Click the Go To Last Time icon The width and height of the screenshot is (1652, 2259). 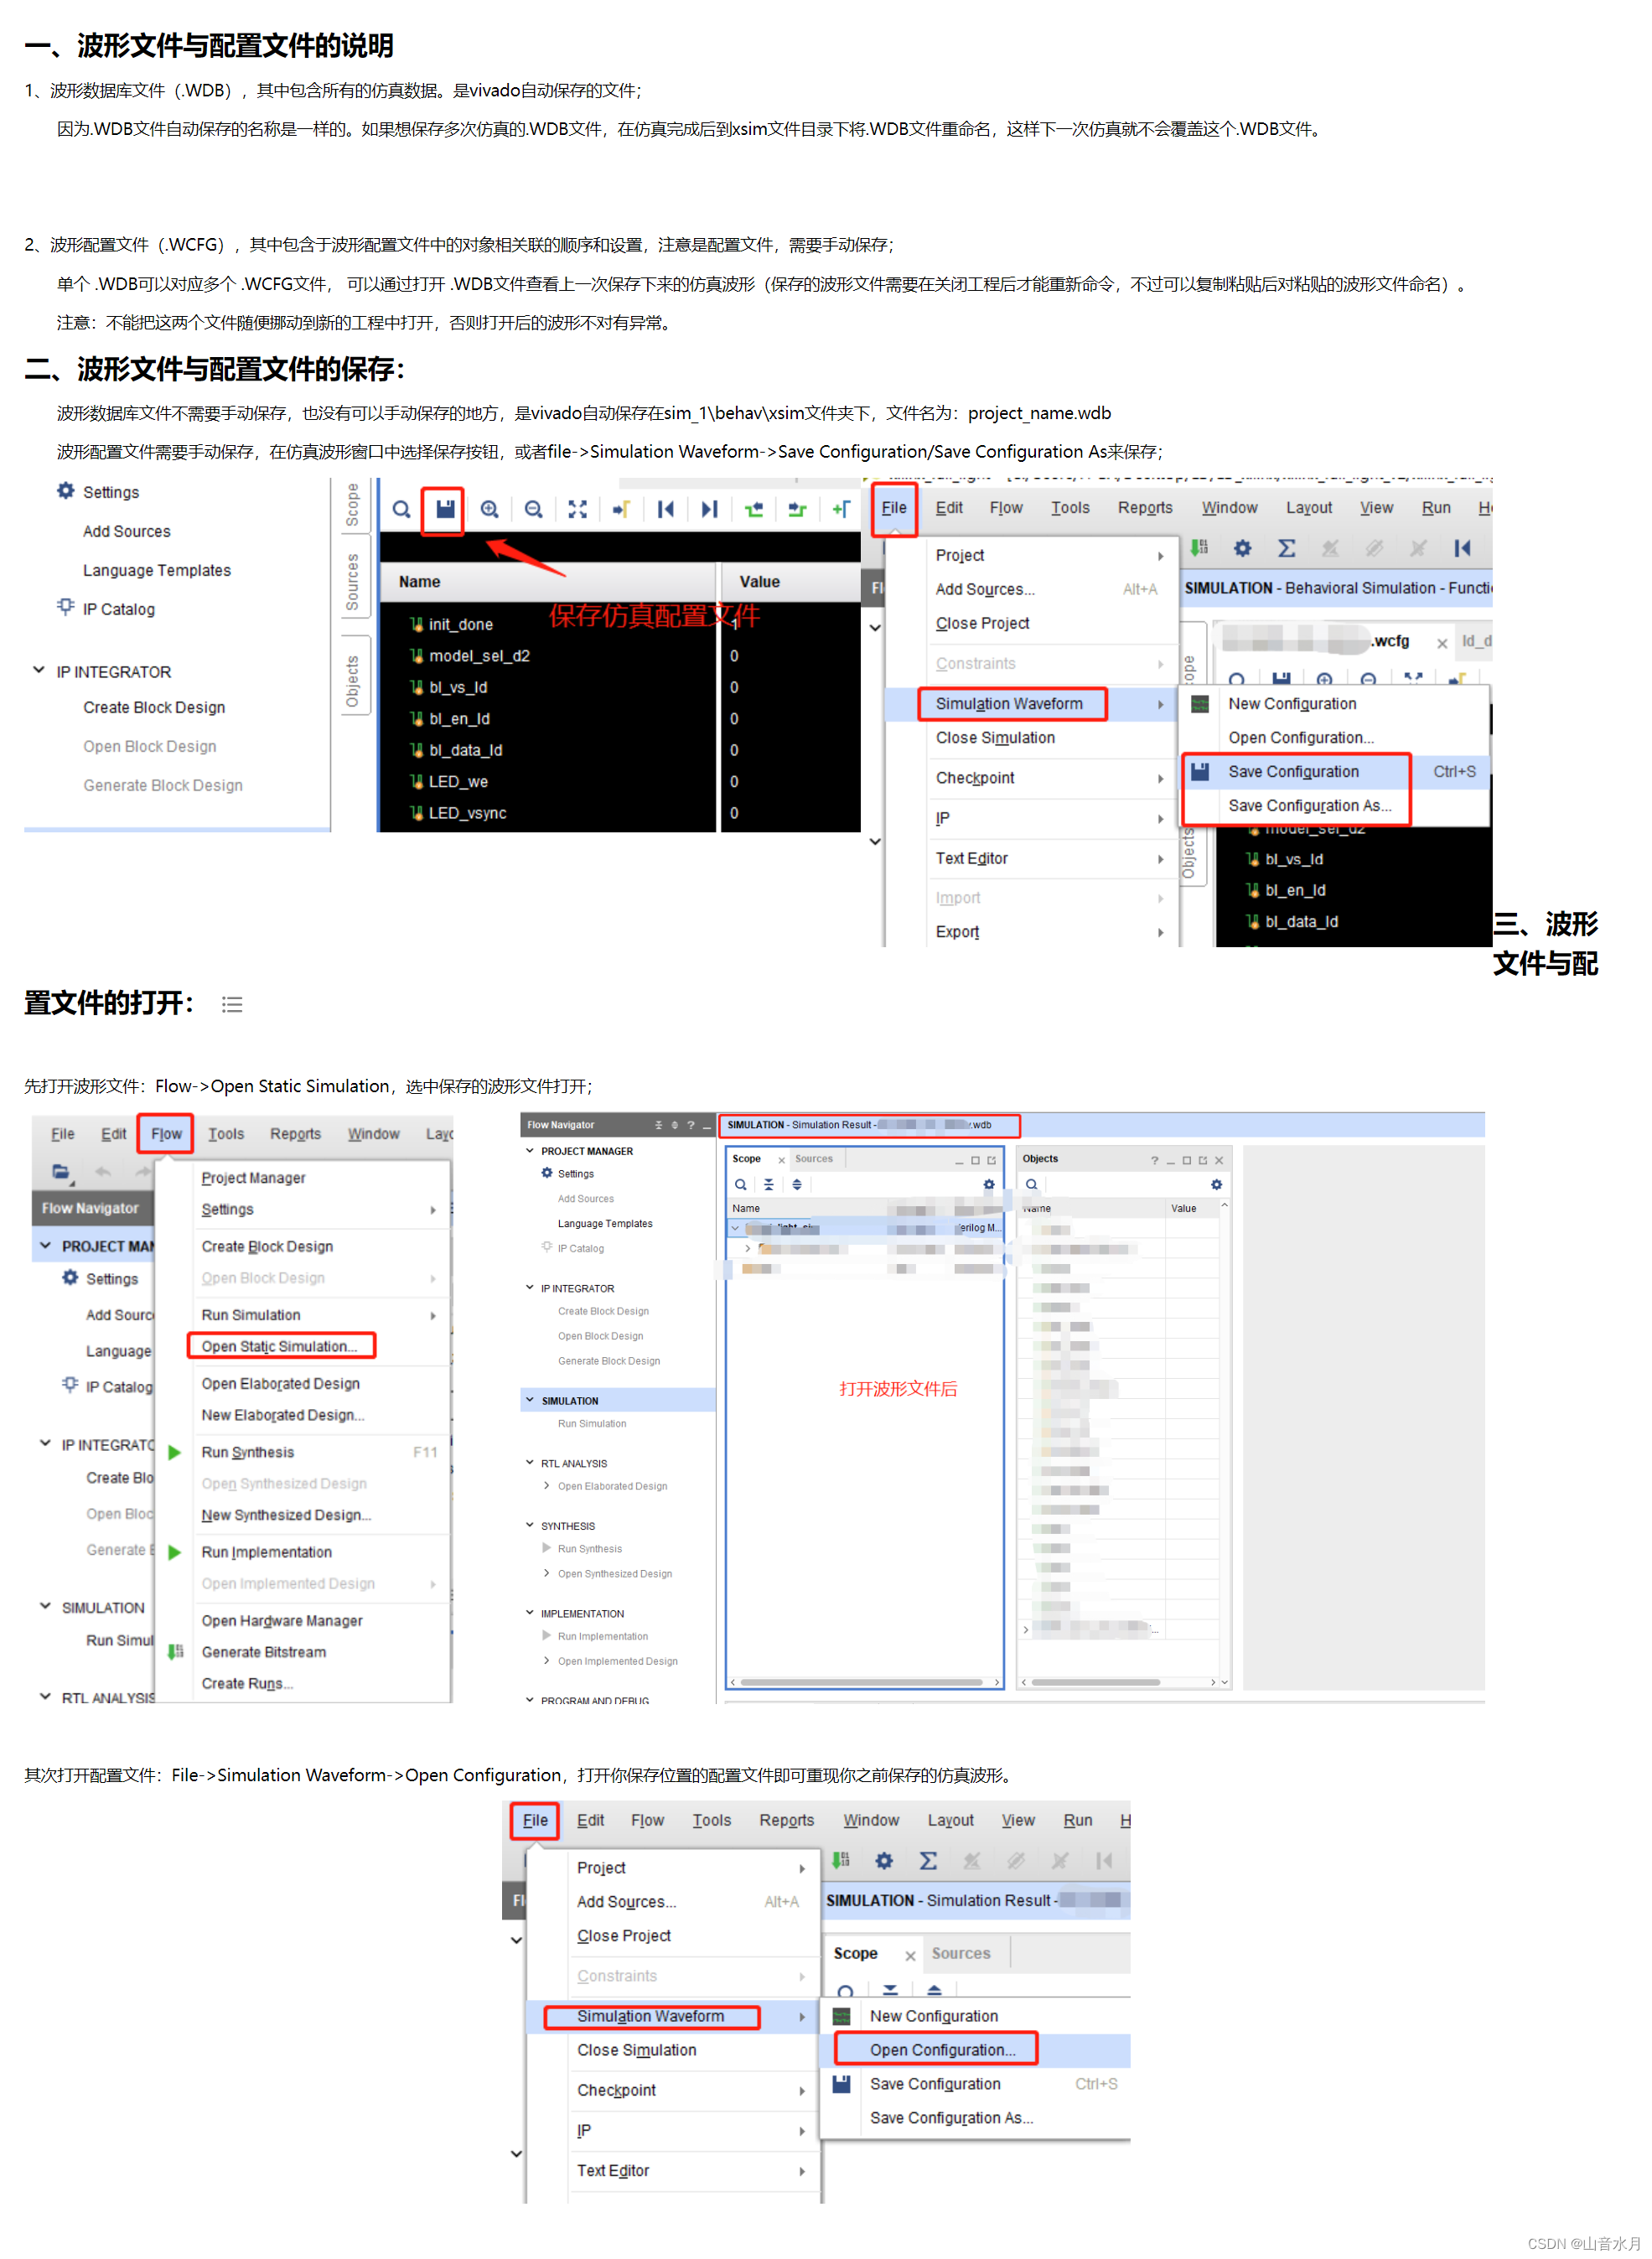[709, 509]
